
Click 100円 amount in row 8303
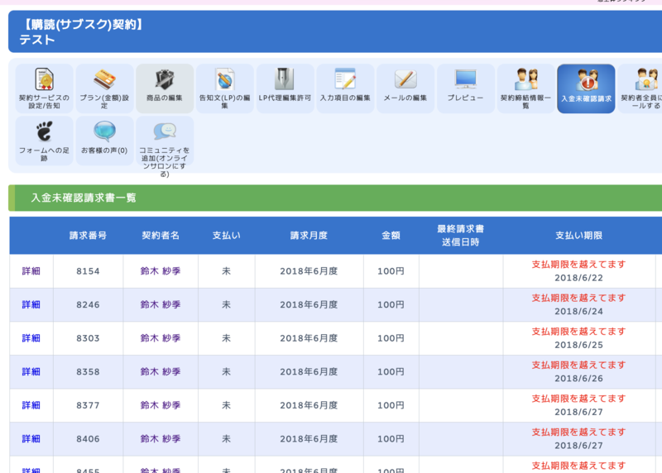click(391, 338)
